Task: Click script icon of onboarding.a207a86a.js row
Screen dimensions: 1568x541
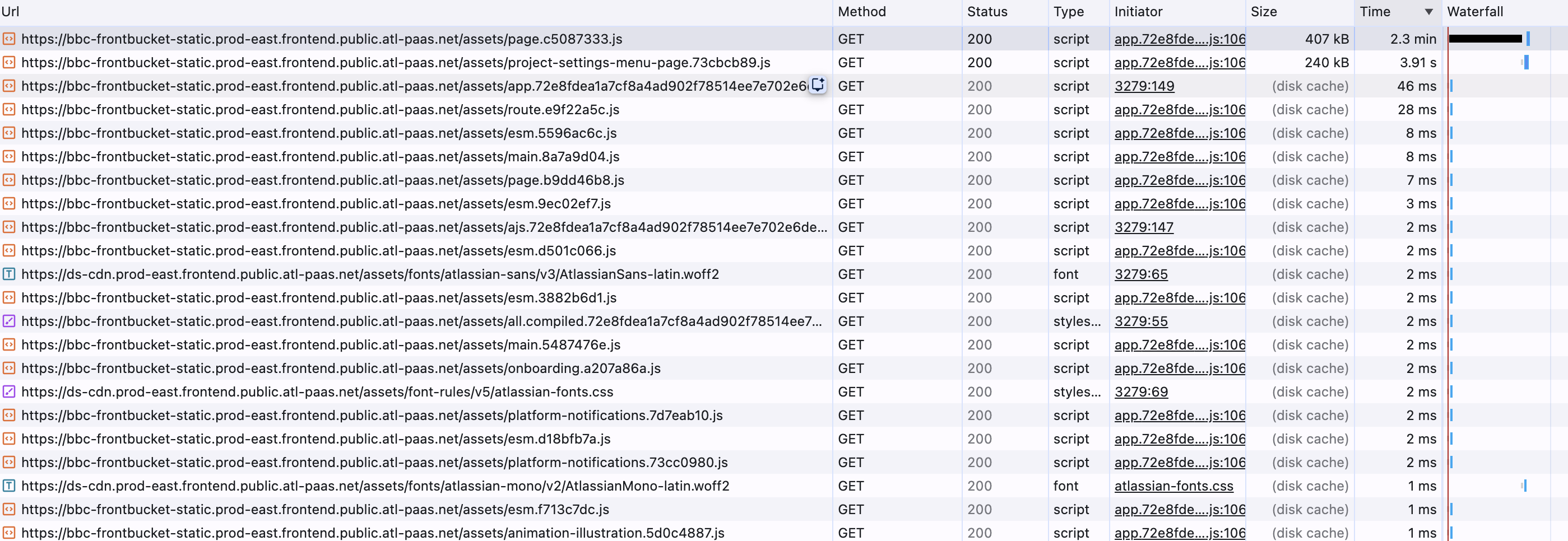Action: [x=8, y=368]
